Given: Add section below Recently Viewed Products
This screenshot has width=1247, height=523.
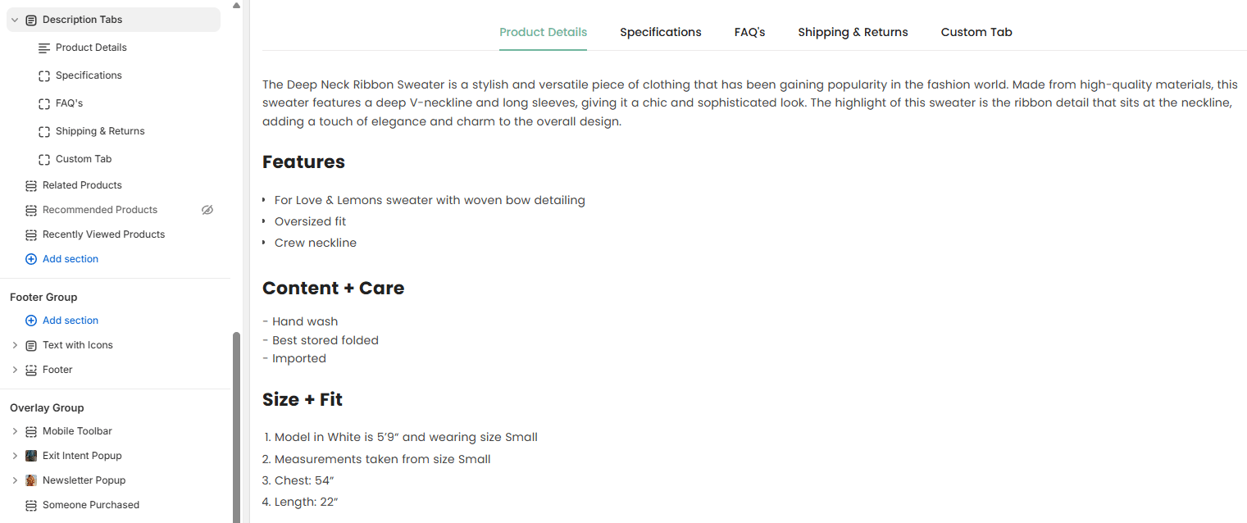Looking at the screenshot, I should tap(62, 259).
